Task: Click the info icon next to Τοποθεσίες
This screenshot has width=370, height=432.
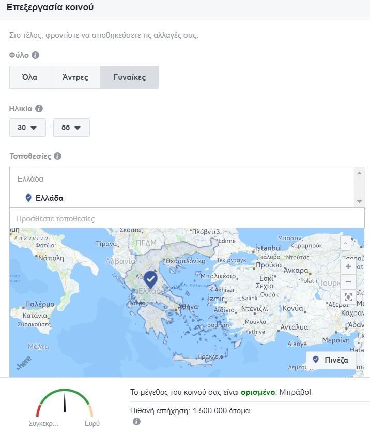Action: 57,156
